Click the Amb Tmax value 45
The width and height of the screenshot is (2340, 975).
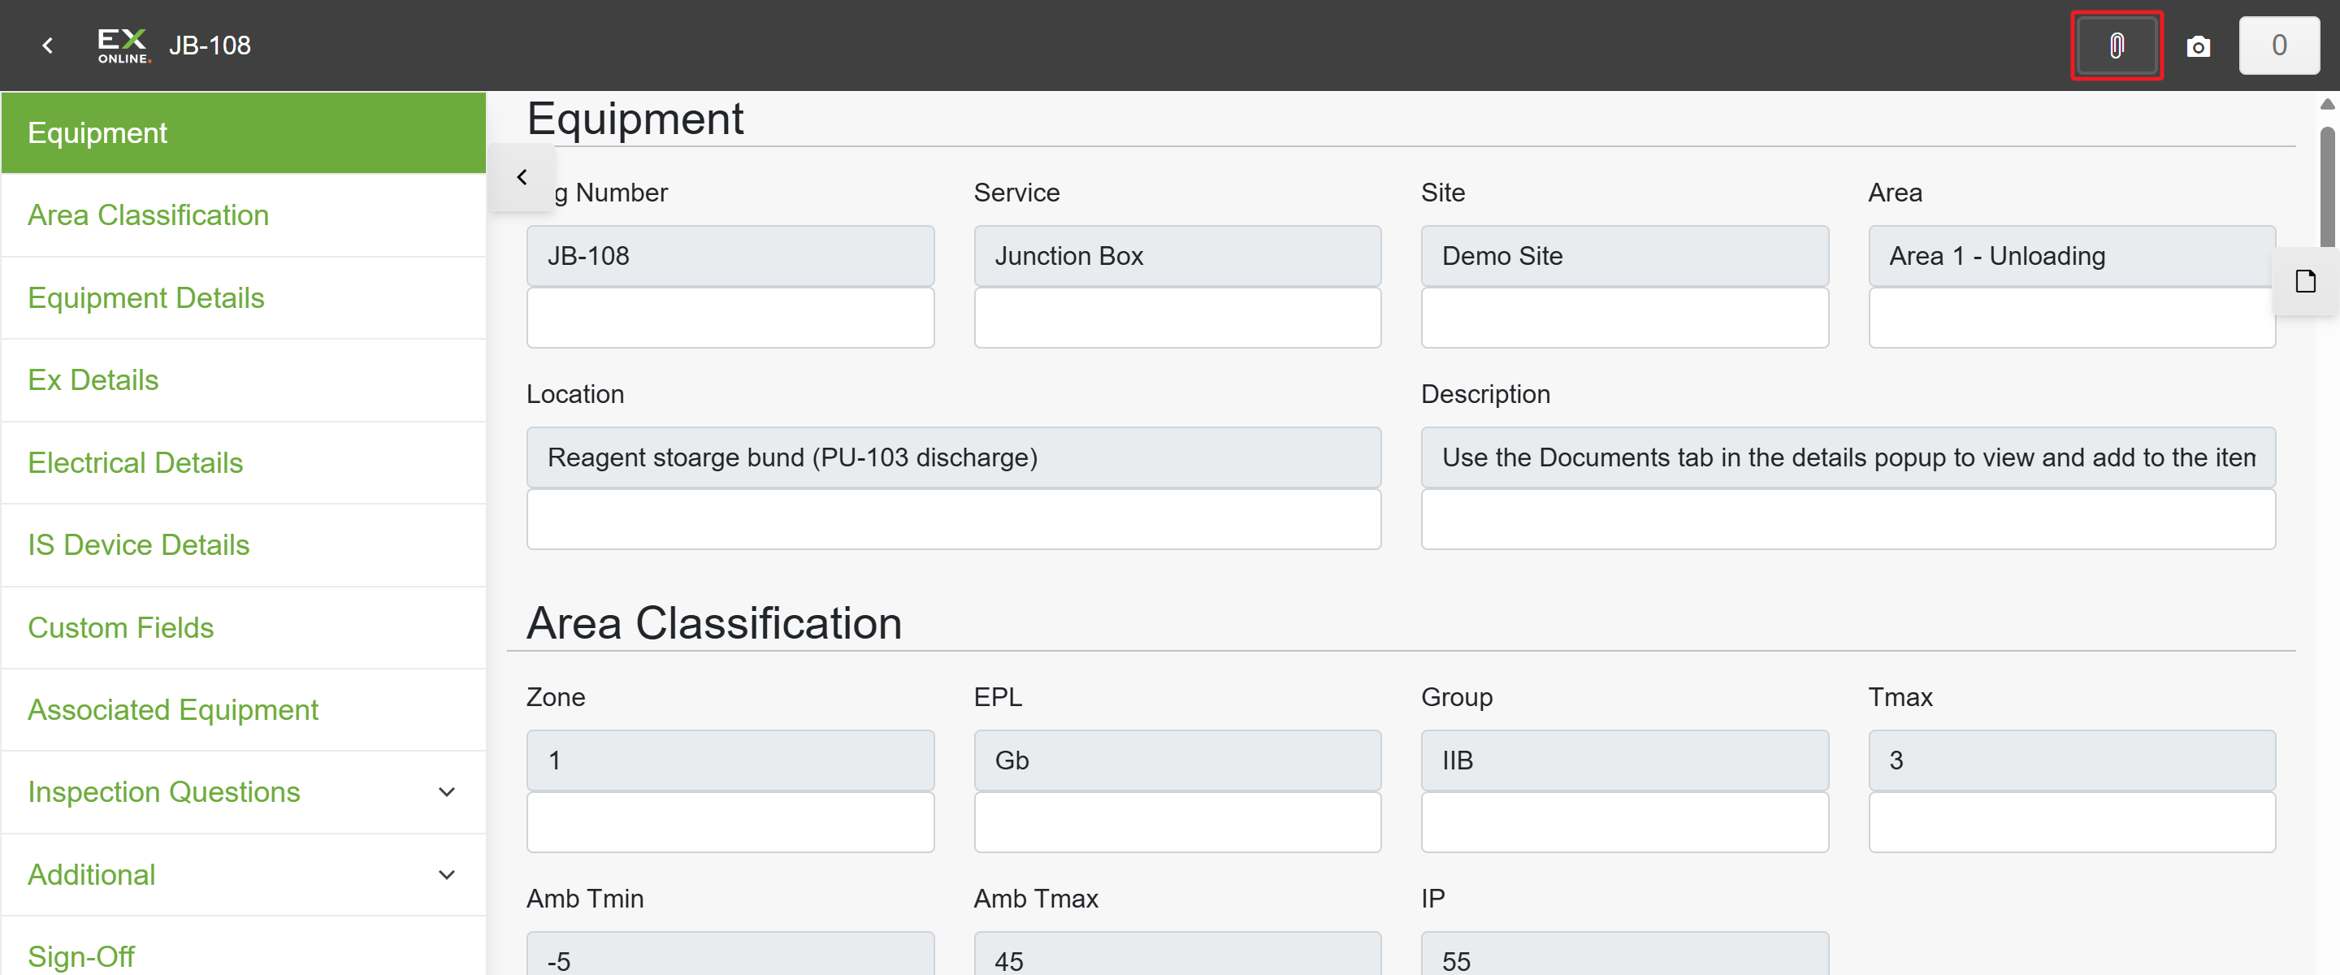pyautogui.click(x=1177, y=954)
